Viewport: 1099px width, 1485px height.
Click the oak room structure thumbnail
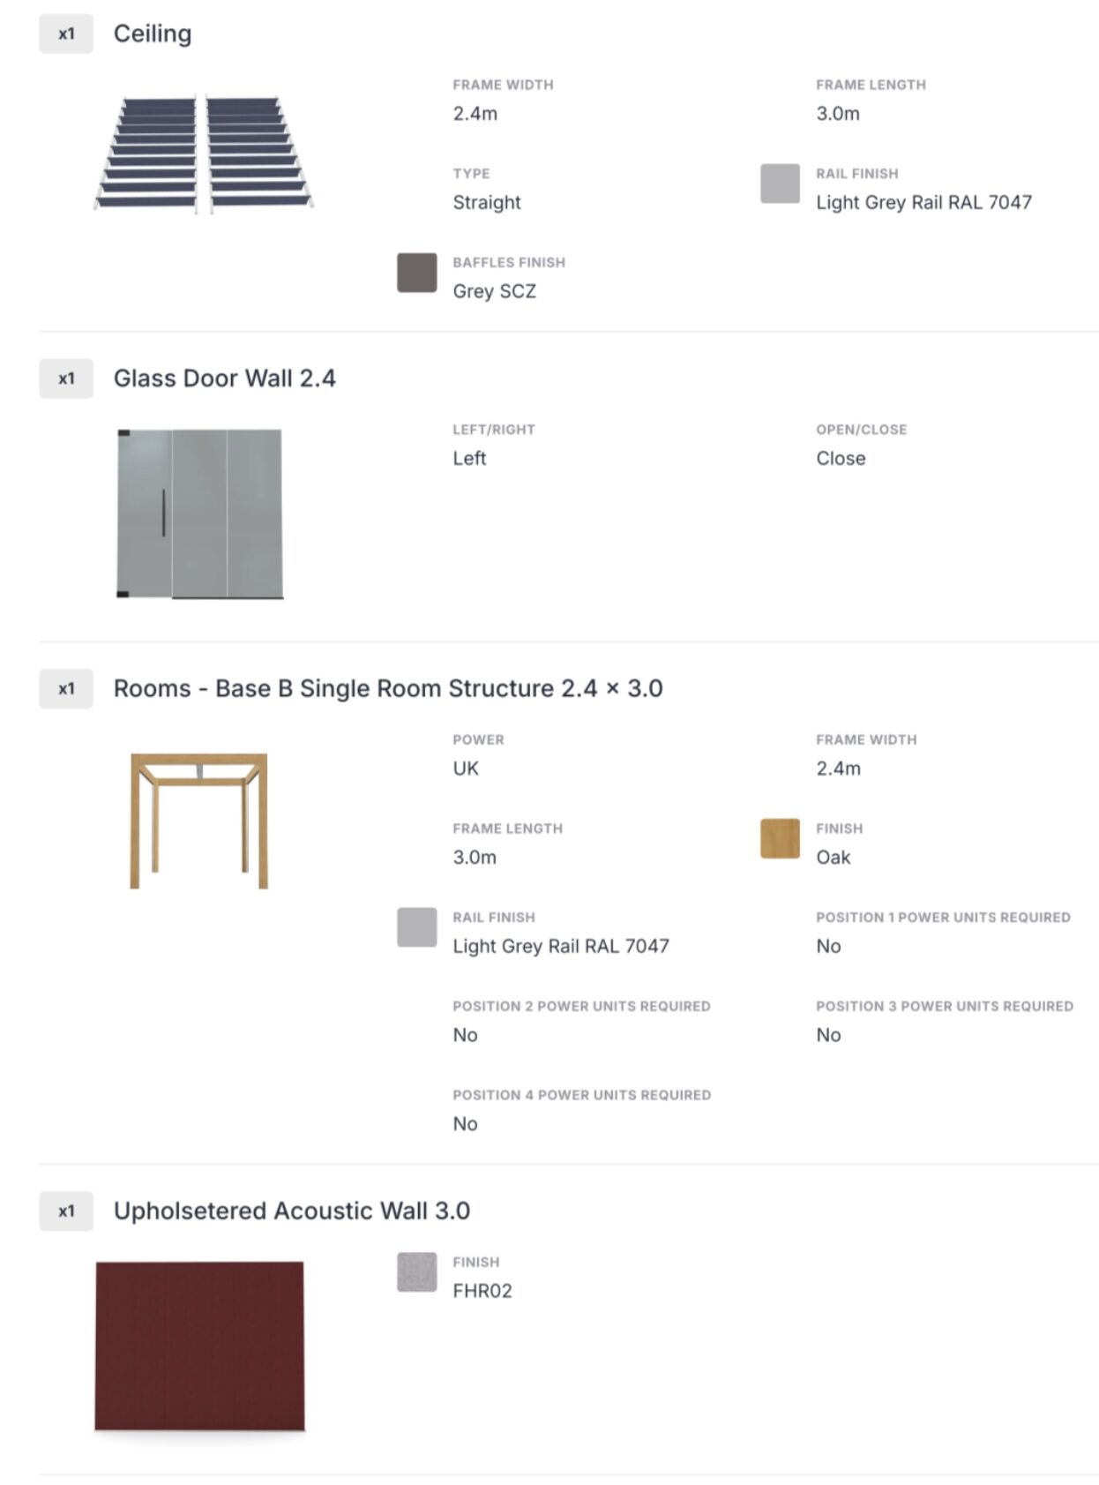pyautogui.click(x=198, y=820)
